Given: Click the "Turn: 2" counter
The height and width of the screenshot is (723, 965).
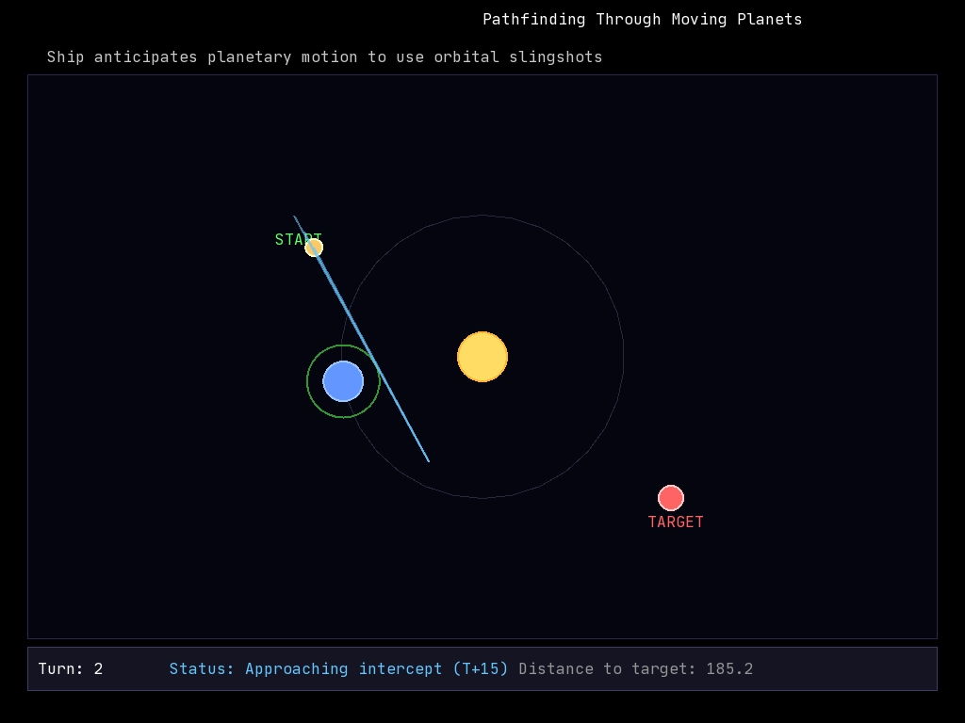Looking at the screenshot, I should pos(71,669).
